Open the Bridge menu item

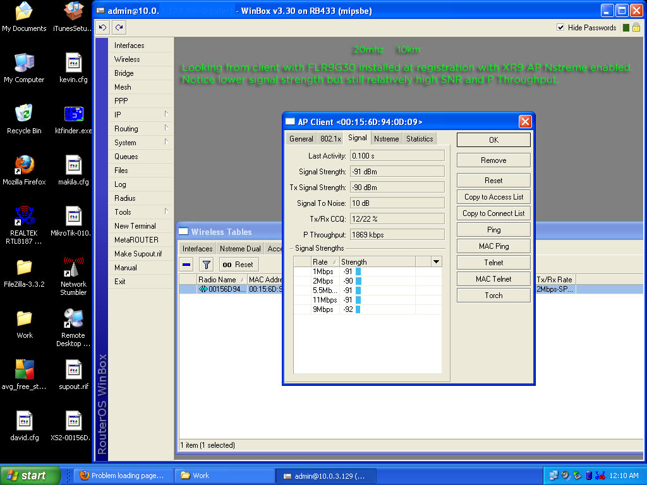point(140,73)
